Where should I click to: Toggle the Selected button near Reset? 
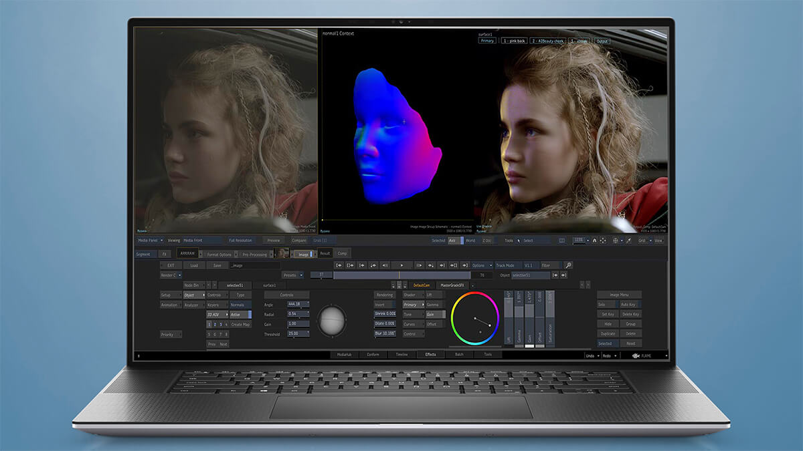coord(608,343)
